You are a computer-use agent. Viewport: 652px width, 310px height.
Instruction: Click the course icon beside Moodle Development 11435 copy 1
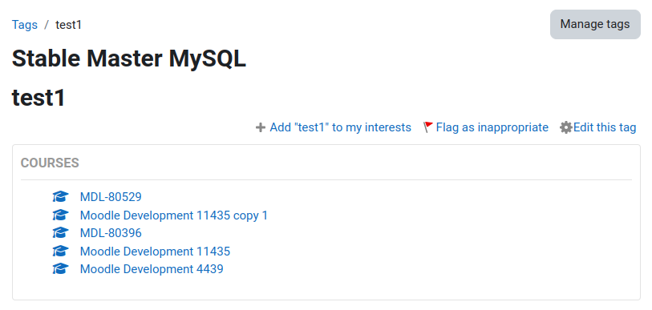(60, 215)
